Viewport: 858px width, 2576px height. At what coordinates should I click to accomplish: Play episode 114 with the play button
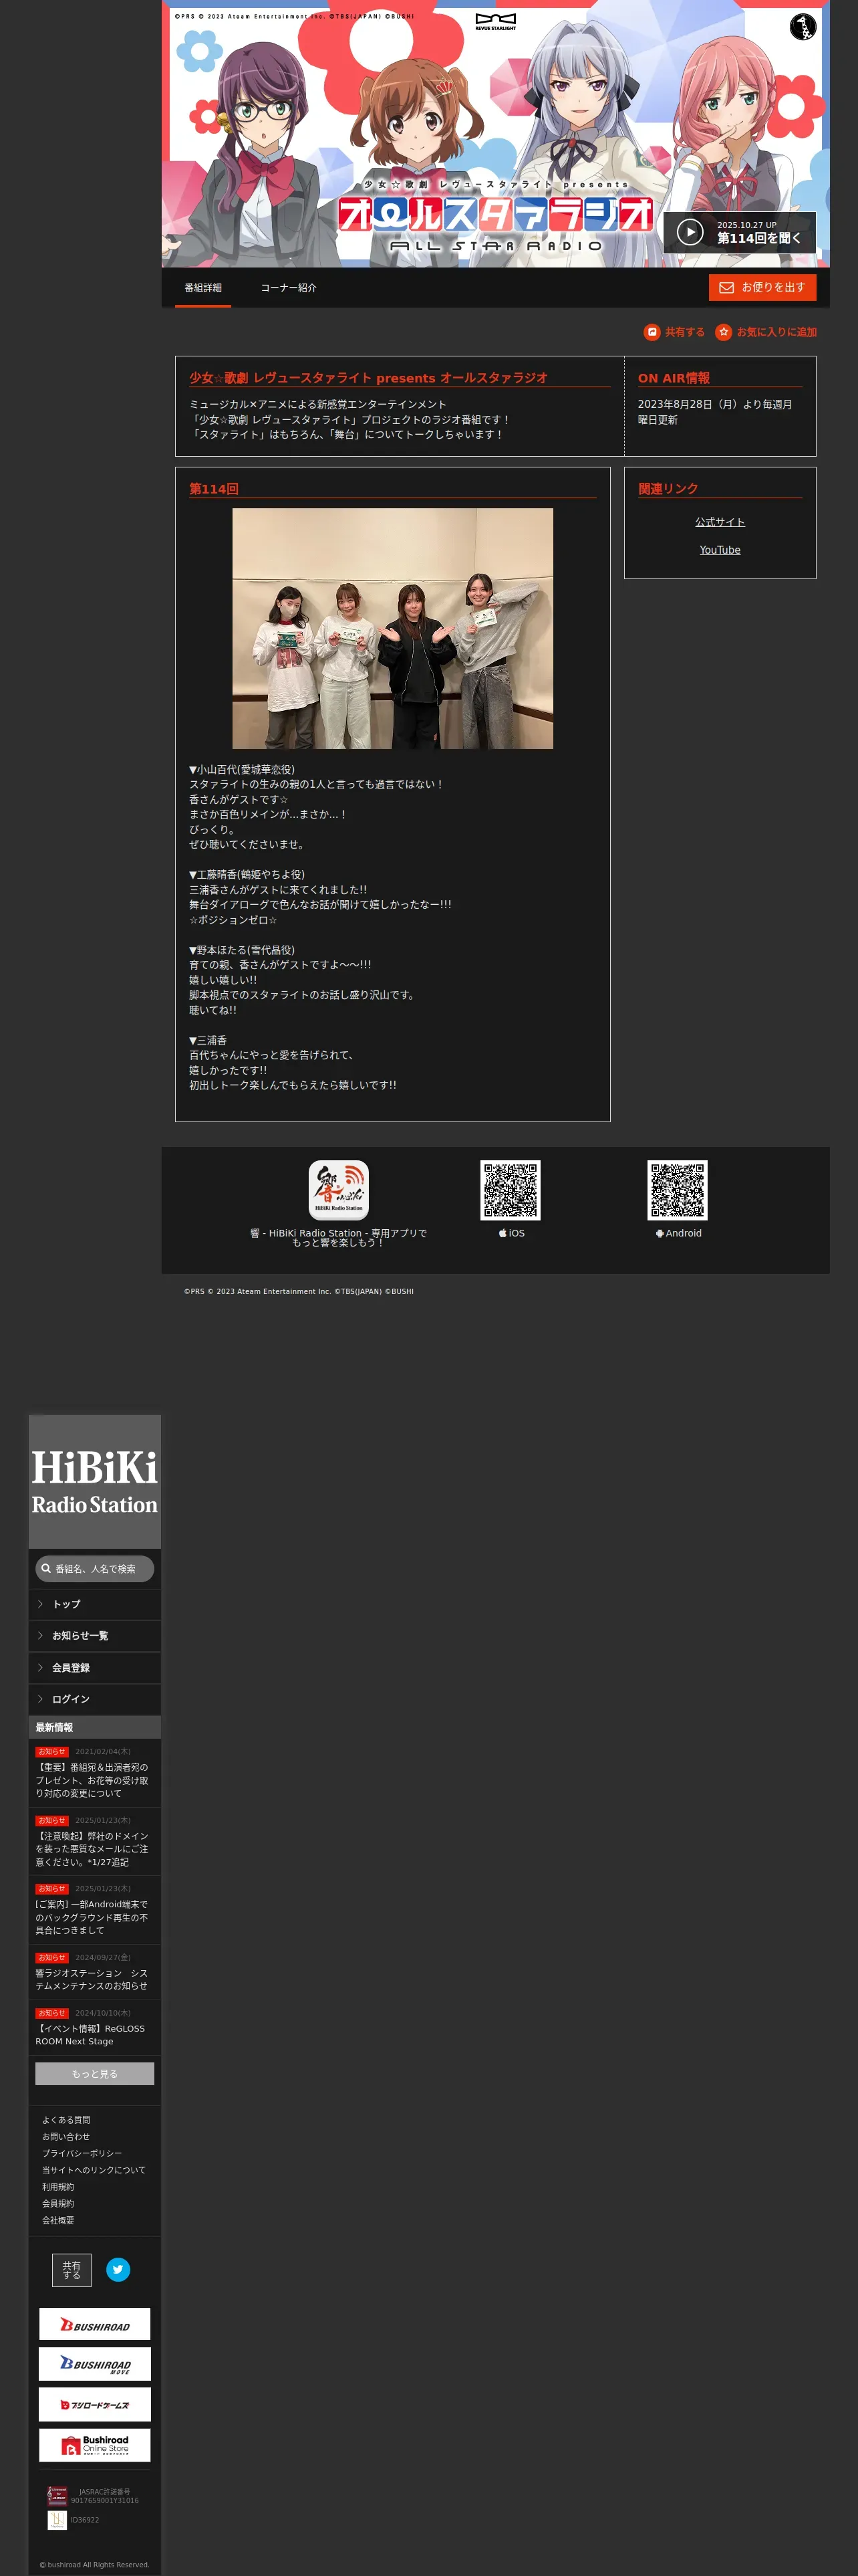pyautogui.click(x=689, y=232)
